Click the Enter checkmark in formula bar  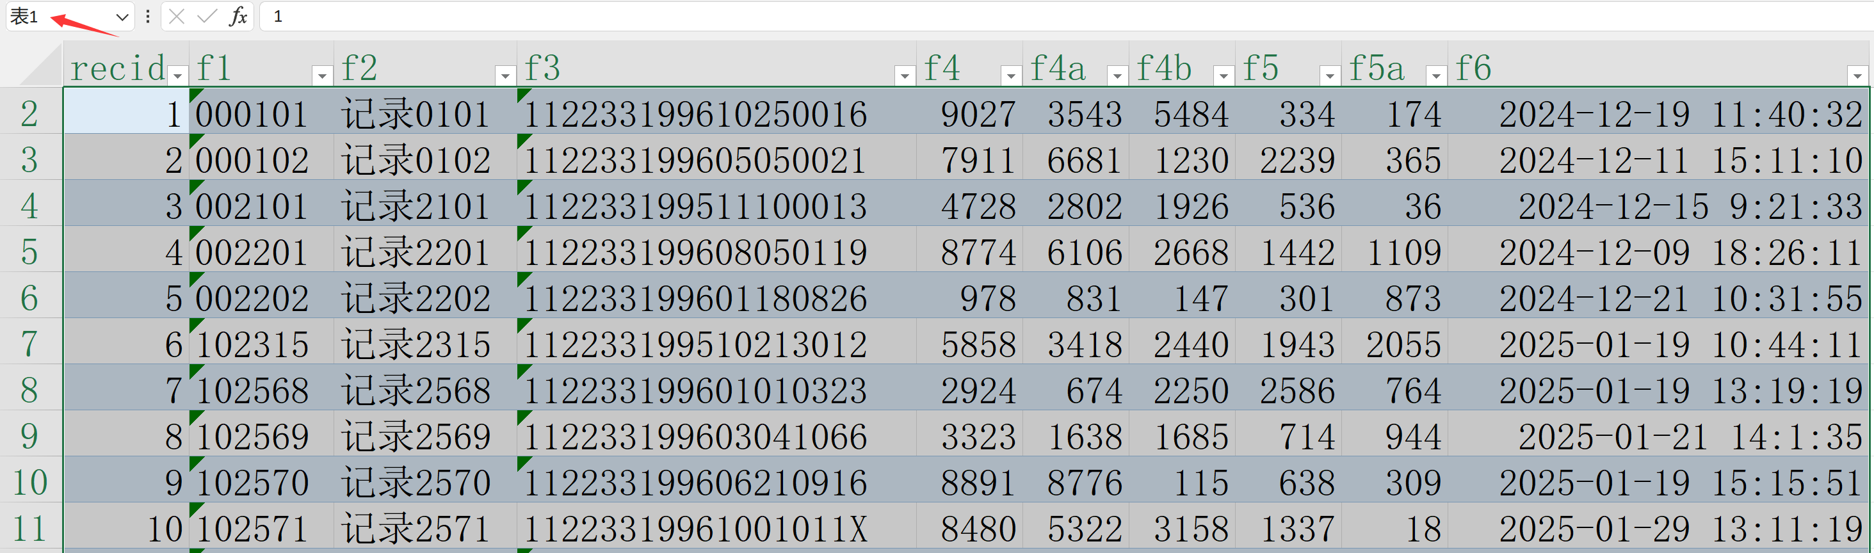coord(207,16)
